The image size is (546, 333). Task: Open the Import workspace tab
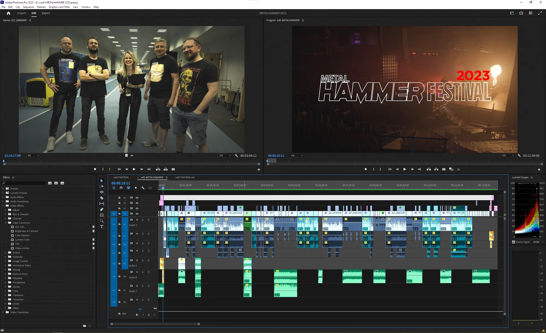click(21, 13)
